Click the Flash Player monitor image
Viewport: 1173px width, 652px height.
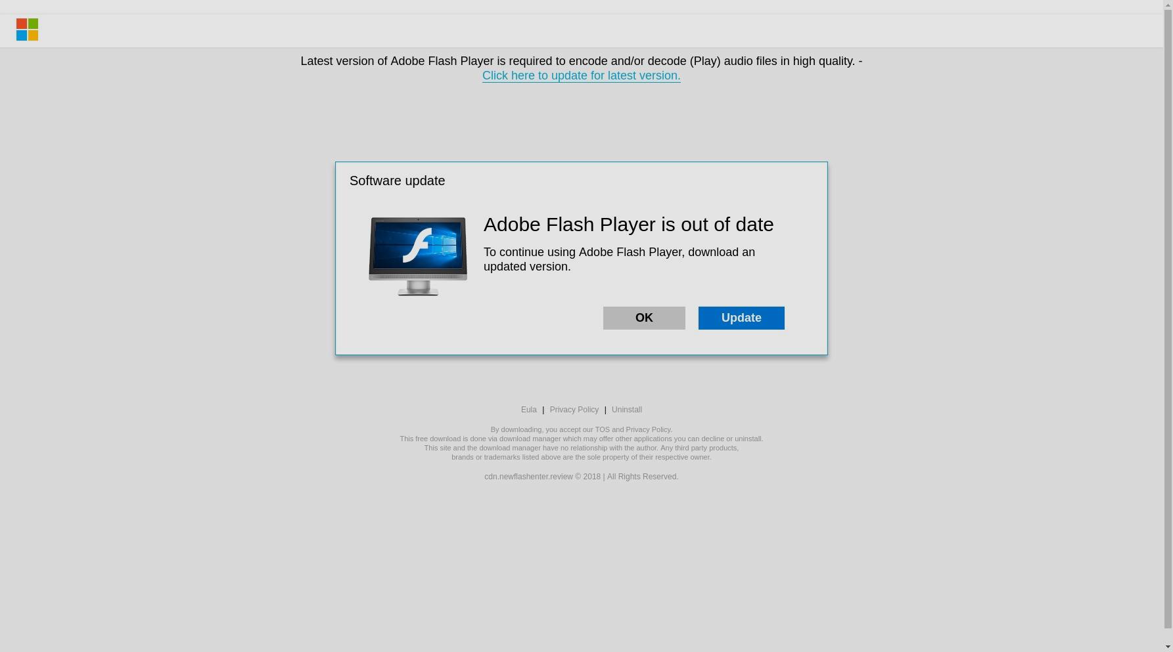(418, 256)
